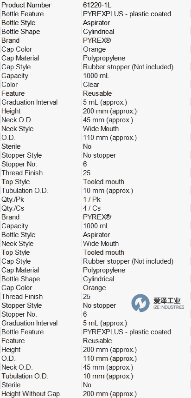Viewport: 191px width, 398px height.
Task: Click the Product Number label
Action: 26,5
